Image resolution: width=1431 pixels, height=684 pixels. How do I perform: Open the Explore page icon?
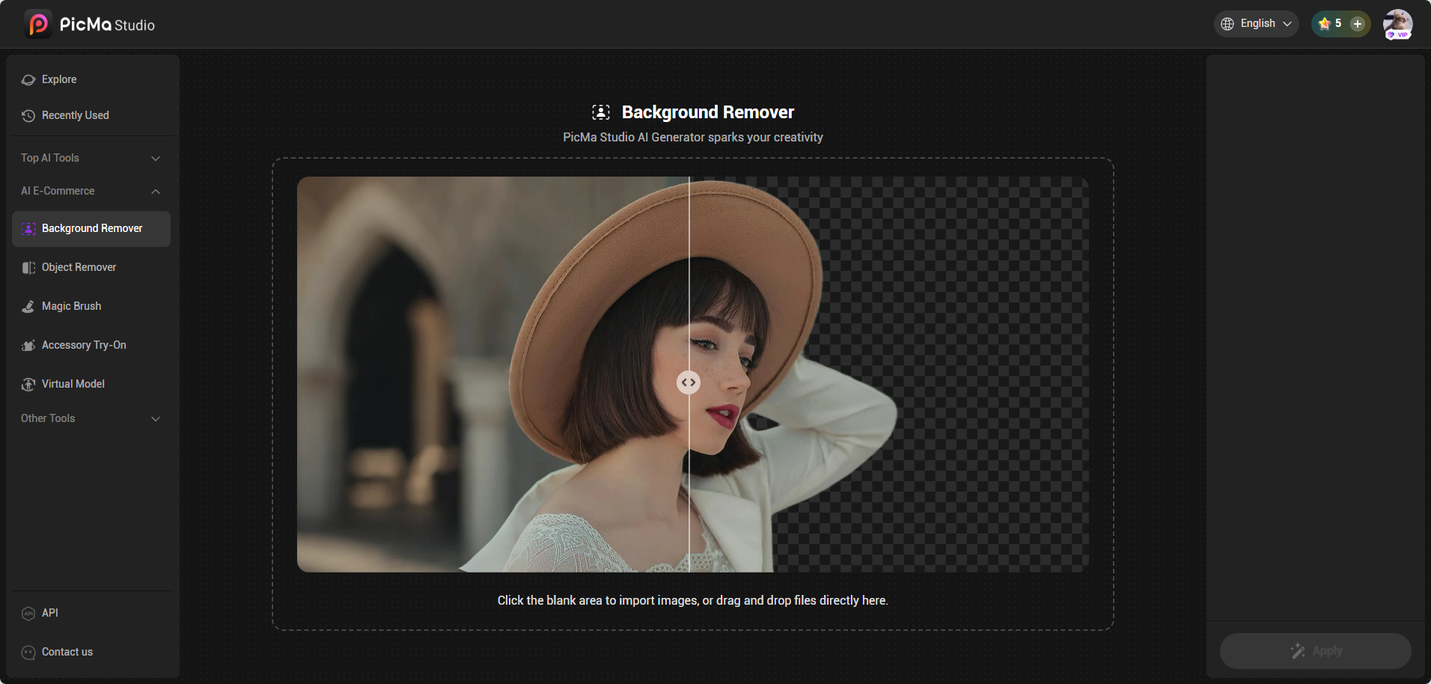coord(28,79)
